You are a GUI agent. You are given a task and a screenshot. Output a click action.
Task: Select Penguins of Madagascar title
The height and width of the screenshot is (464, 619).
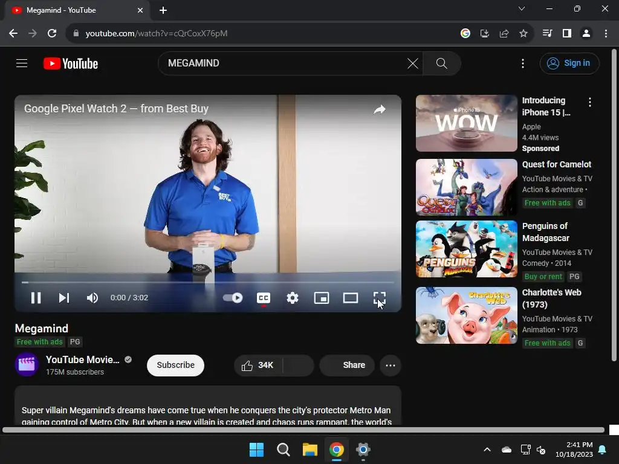pyautogui.click(x=546, y=232)
